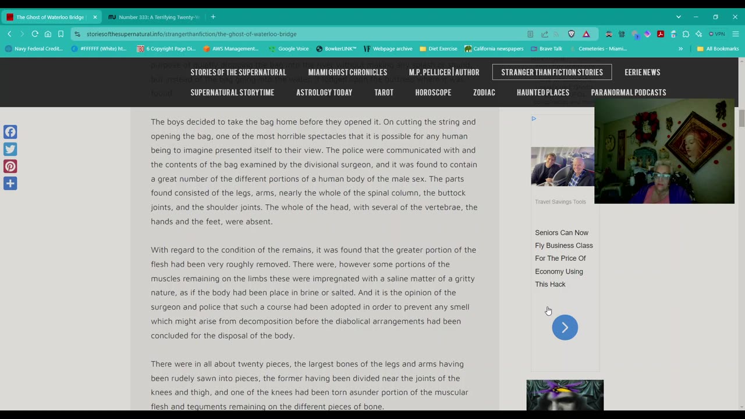The height and width of the screenshot is (419, 745).
Task: Open the AdChoices triangle icon
Action: tap(534, 119)
